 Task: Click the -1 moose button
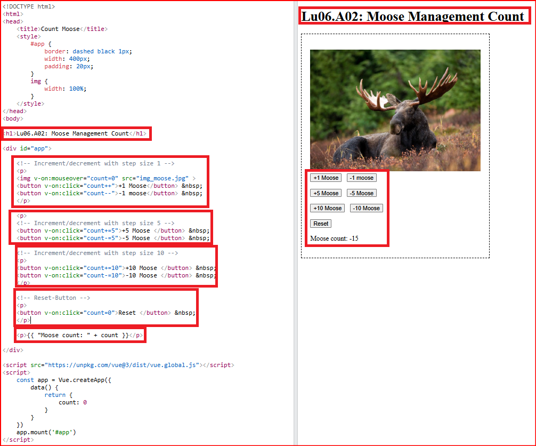tap(362, 178)
